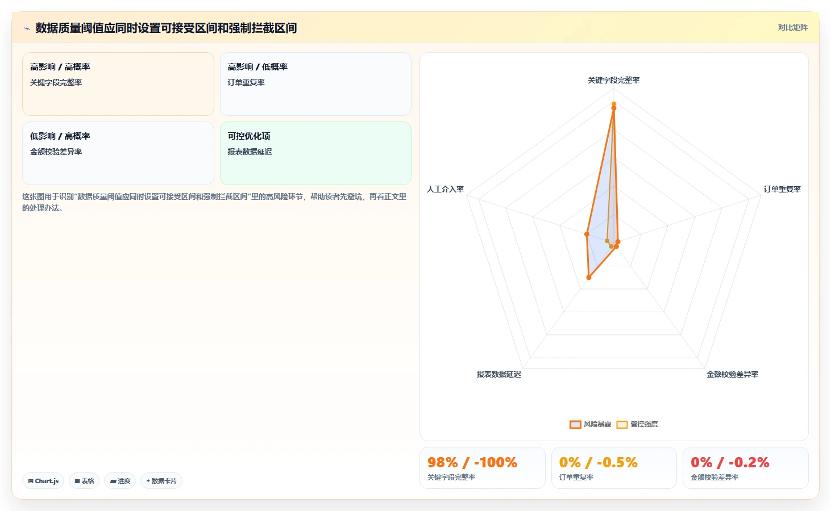Click the blue icon beside the title
This screenshot has height=511, width=831.
27,28
